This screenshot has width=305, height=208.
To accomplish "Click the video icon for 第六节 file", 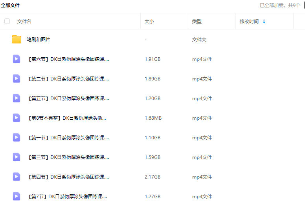I will pyautogui.click(x=17, y=59).
